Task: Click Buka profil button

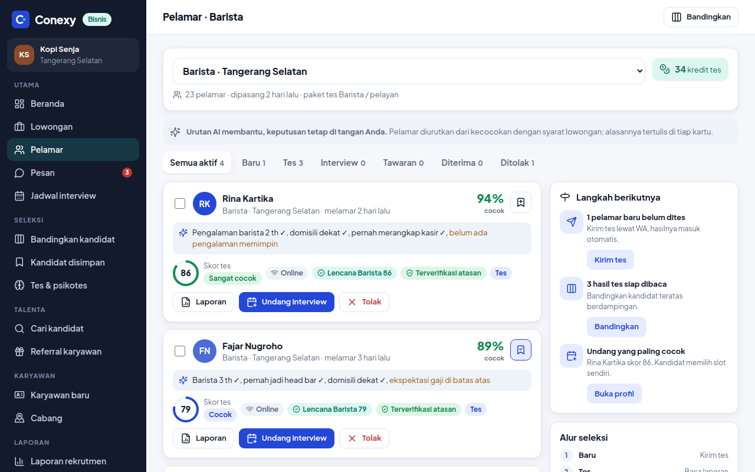Action: click(x=614, y=394)
